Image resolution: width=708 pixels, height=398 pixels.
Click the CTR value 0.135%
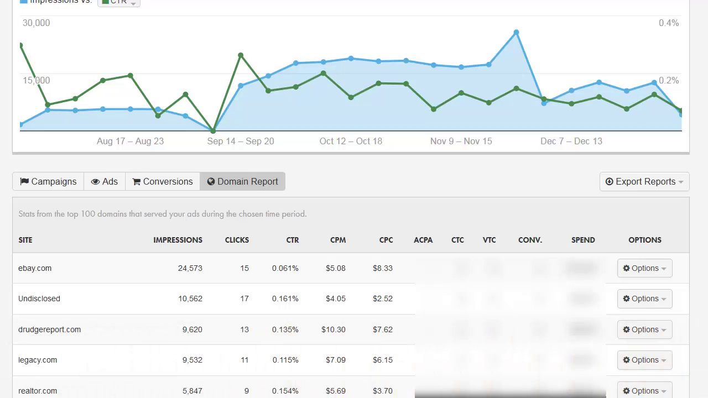click(x=285, y=329)
